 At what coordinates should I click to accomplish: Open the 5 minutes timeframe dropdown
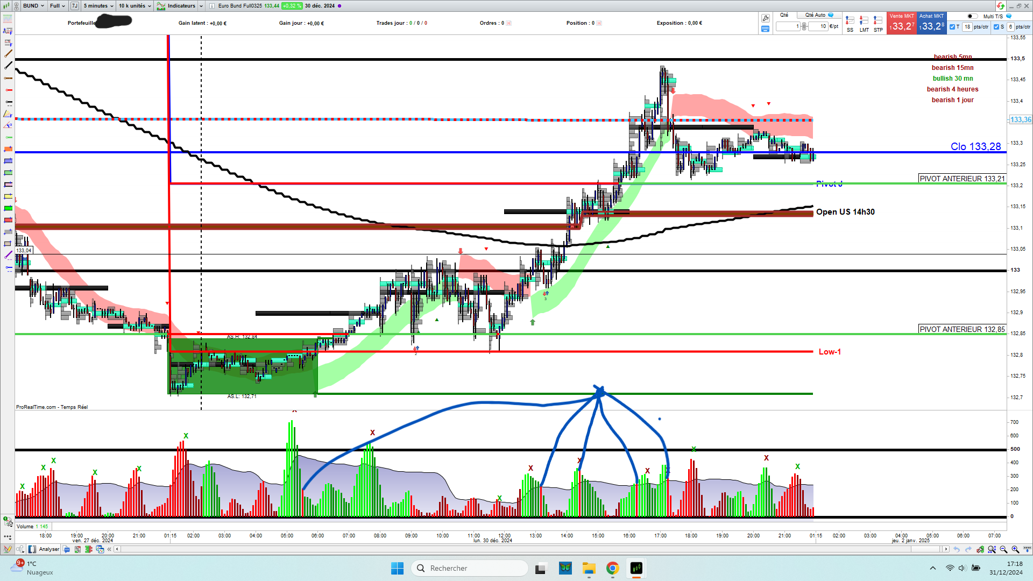(98, 6)
